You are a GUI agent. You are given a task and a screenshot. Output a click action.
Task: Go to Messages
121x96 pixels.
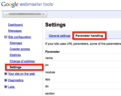click(x=15, y=31)
